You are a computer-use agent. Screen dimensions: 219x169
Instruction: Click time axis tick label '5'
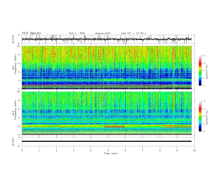point(108,150)
